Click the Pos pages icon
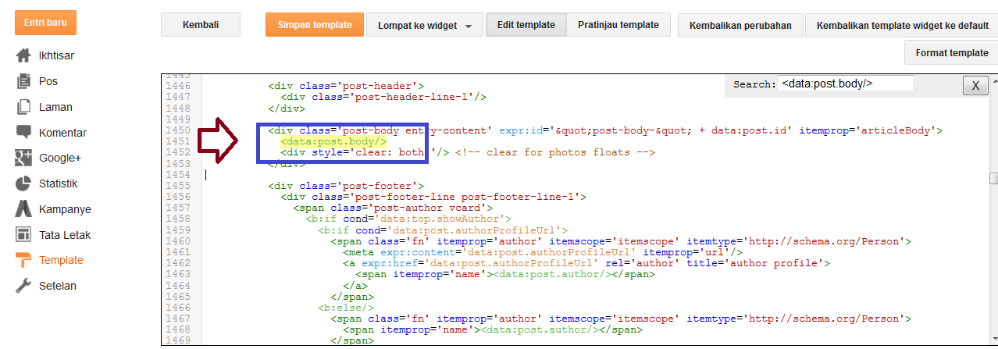This screenshot has height=349, width=998. coord(23,81)
